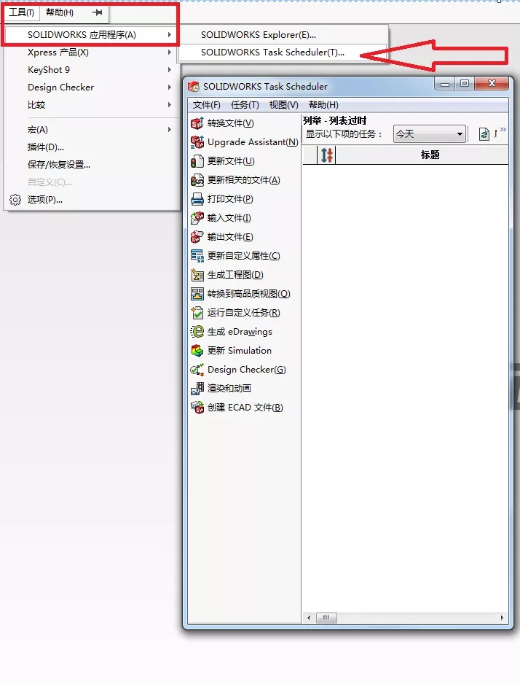The image size is (520, 684).
Task: Click the 运行自定义任务(R) task link
Action: click(x=243, y=313)
